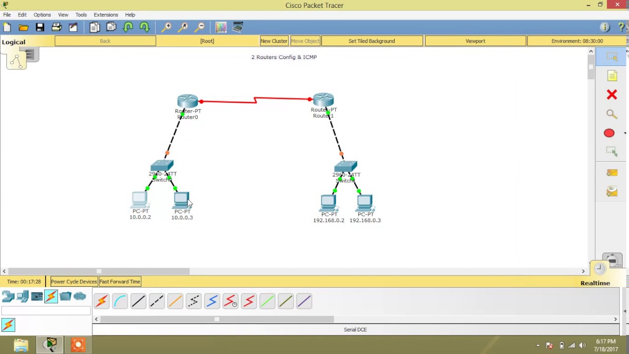Open the File menu
The width and height of the screenshot is (629, 354).
point(7,15)
